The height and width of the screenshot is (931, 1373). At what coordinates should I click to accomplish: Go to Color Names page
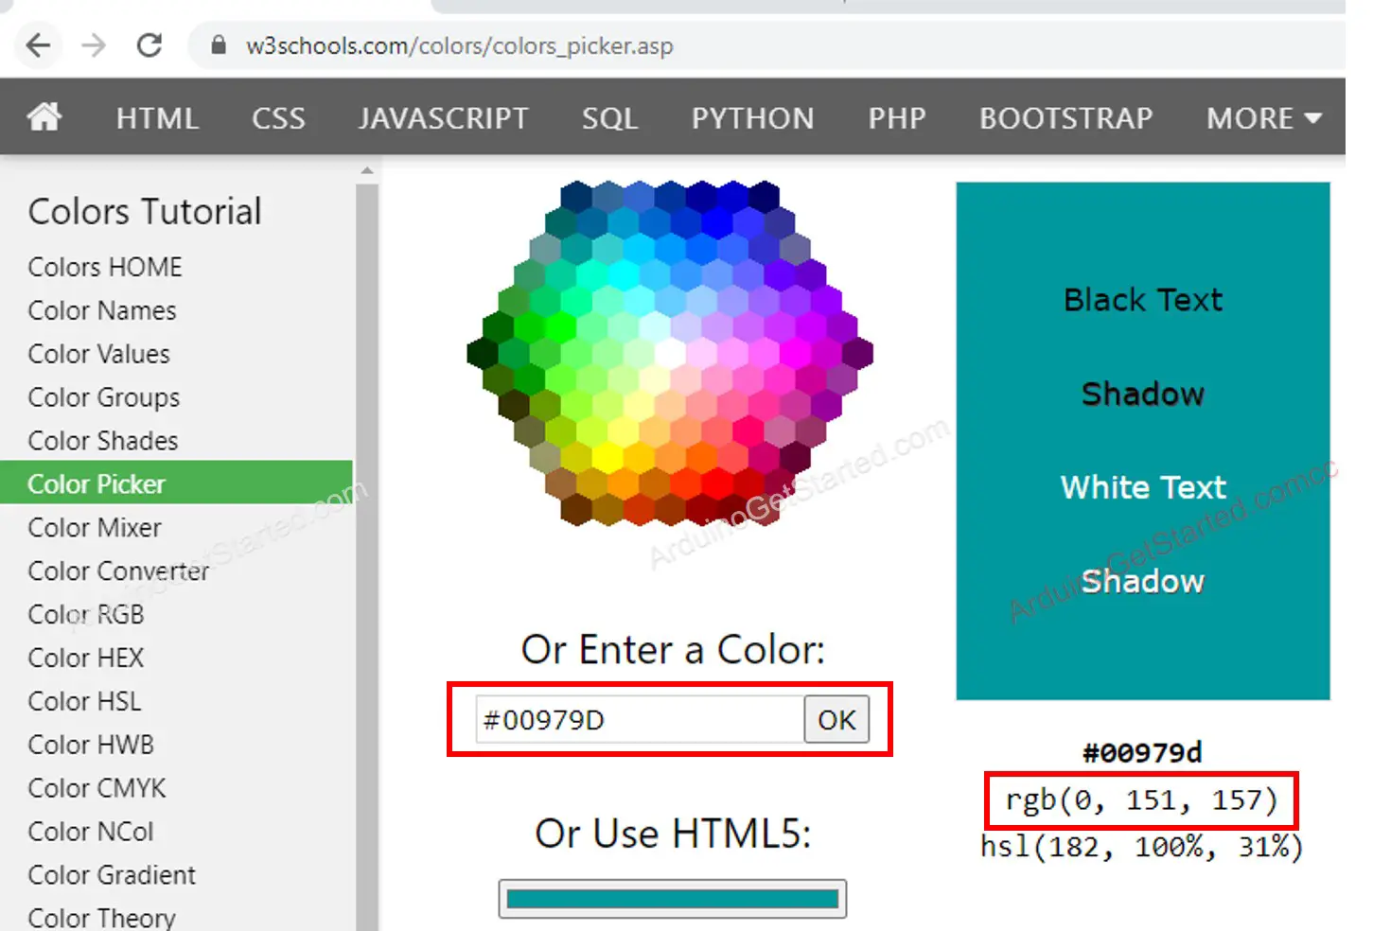pos(102,310)
